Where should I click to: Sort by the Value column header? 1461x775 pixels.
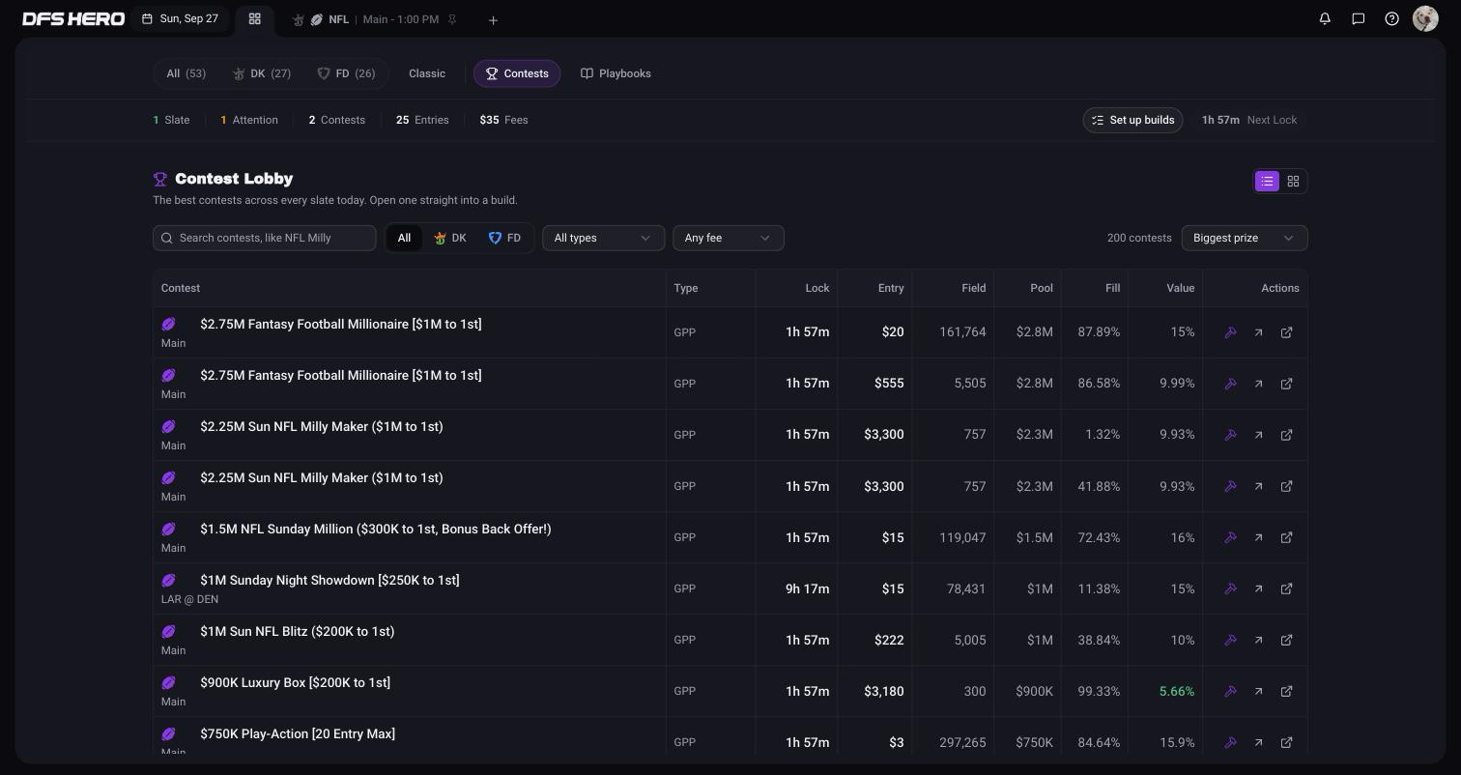(1180, 288)
